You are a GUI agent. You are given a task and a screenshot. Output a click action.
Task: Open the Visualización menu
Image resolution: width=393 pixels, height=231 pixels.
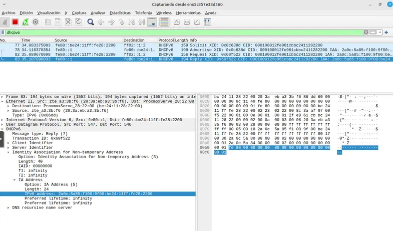click(x=49, y=13)
